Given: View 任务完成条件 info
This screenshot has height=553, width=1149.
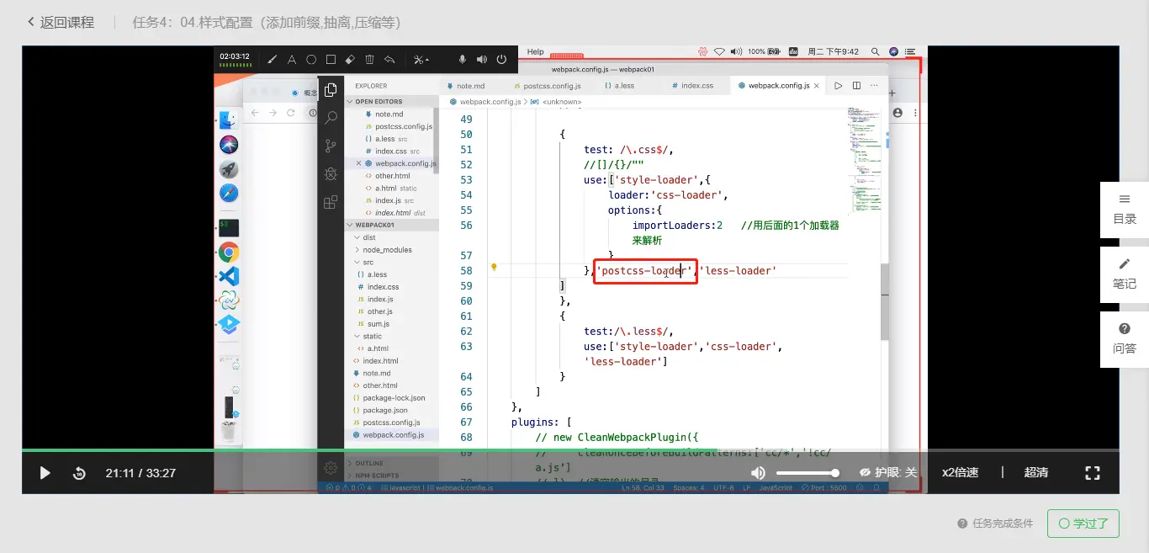Looking at the screenshot, I should coord(995,524).
